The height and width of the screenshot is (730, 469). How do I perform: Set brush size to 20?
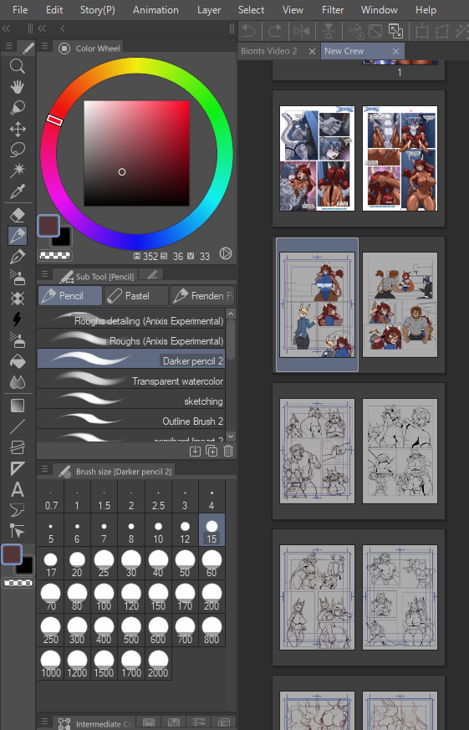[x=77, y=563]
